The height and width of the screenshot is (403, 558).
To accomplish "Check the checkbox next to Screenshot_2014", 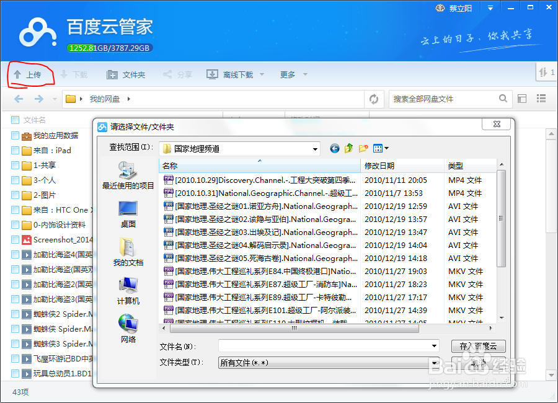I will pos(15,240).
